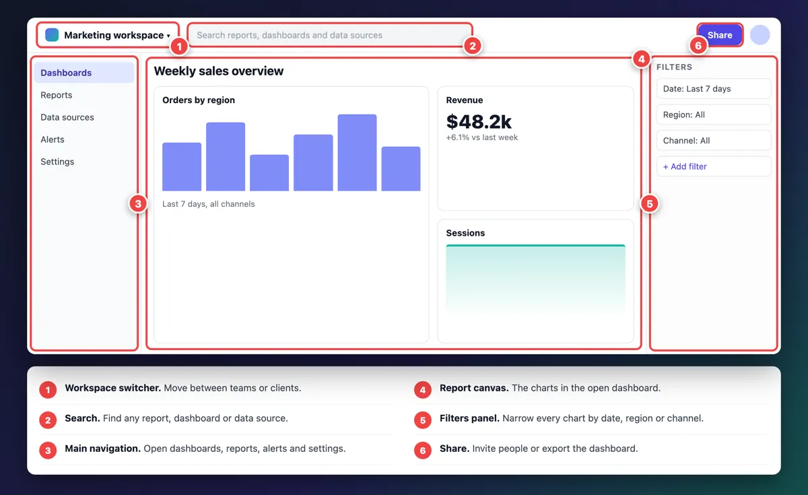The width and height of the screenshot is (808, 495).
Task: Open the Date: Last 7 days filter
Action: click(713, 89)
